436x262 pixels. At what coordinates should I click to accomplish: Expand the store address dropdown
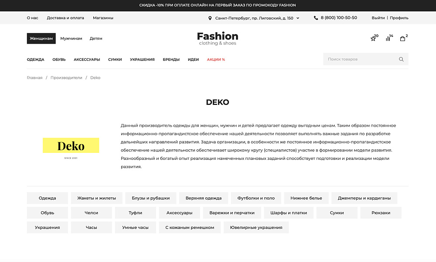click(x=297, y=18)
